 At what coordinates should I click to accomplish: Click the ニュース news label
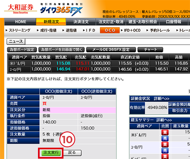(x=16, y=41)
